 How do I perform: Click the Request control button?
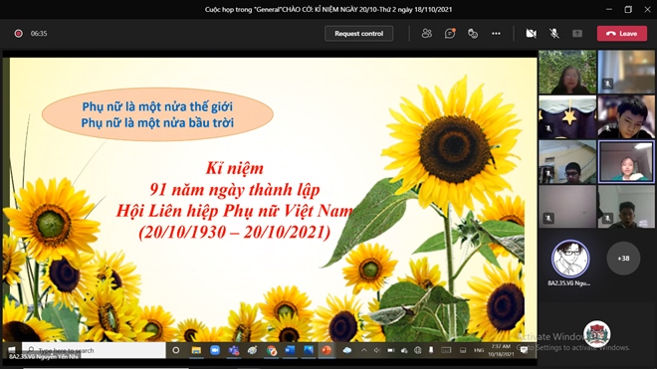[x=358, y=34]
